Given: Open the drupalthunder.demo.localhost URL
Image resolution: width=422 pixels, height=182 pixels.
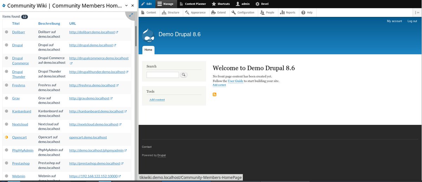Looking at the screenshot, I should pyautogui.click(x=97, y=72).
